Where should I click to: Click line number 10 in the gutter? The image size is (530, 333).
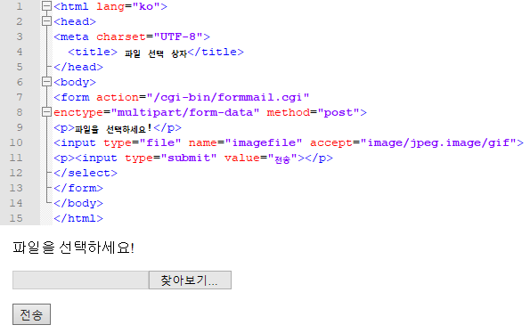pyautogui.click(x=16, y=142)
